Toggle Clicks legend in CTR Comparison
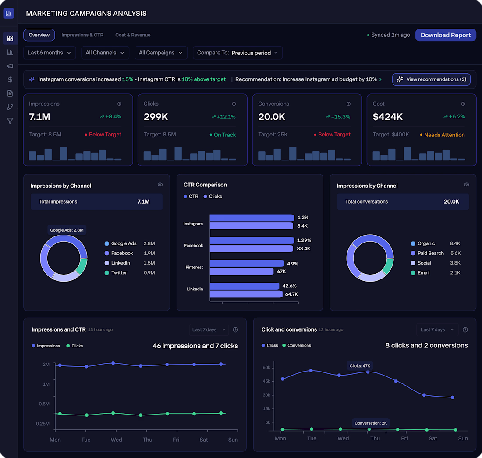Screen dimensions: 482x458 point(213,197)
